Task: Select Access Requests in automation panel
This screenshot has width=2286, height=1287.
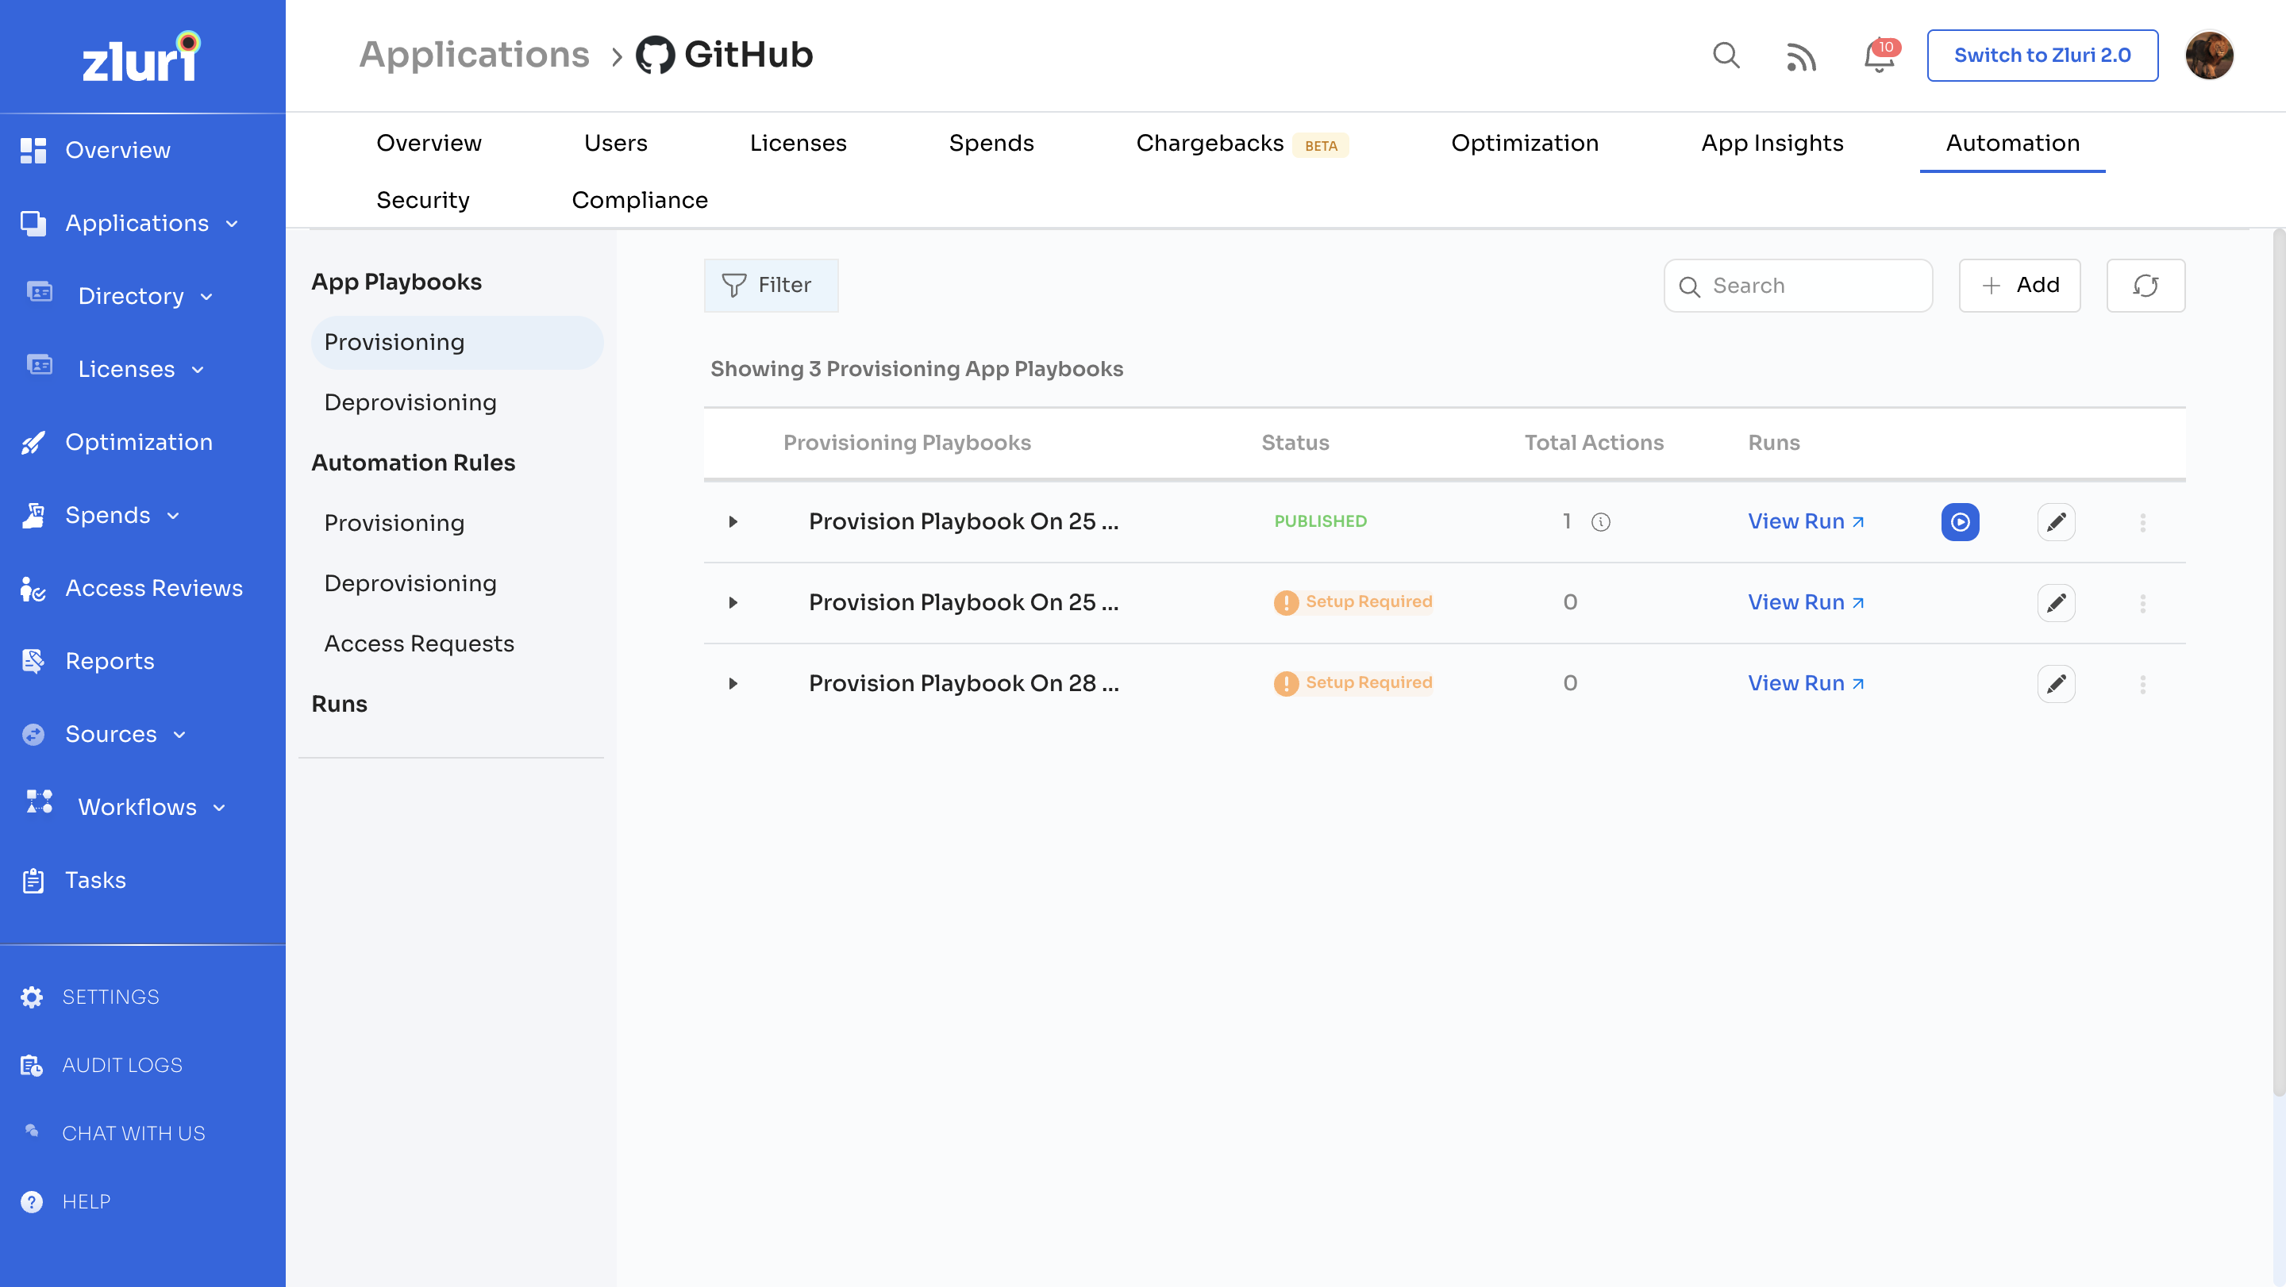Action: (x=419, y=644)
